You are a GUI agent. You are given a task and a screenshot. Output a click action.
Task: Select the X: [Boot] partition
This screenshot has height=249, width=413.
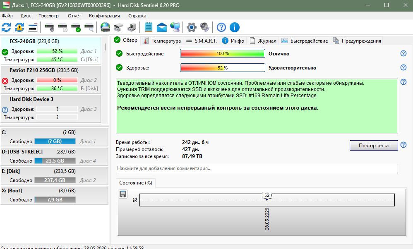pos(54,195)
